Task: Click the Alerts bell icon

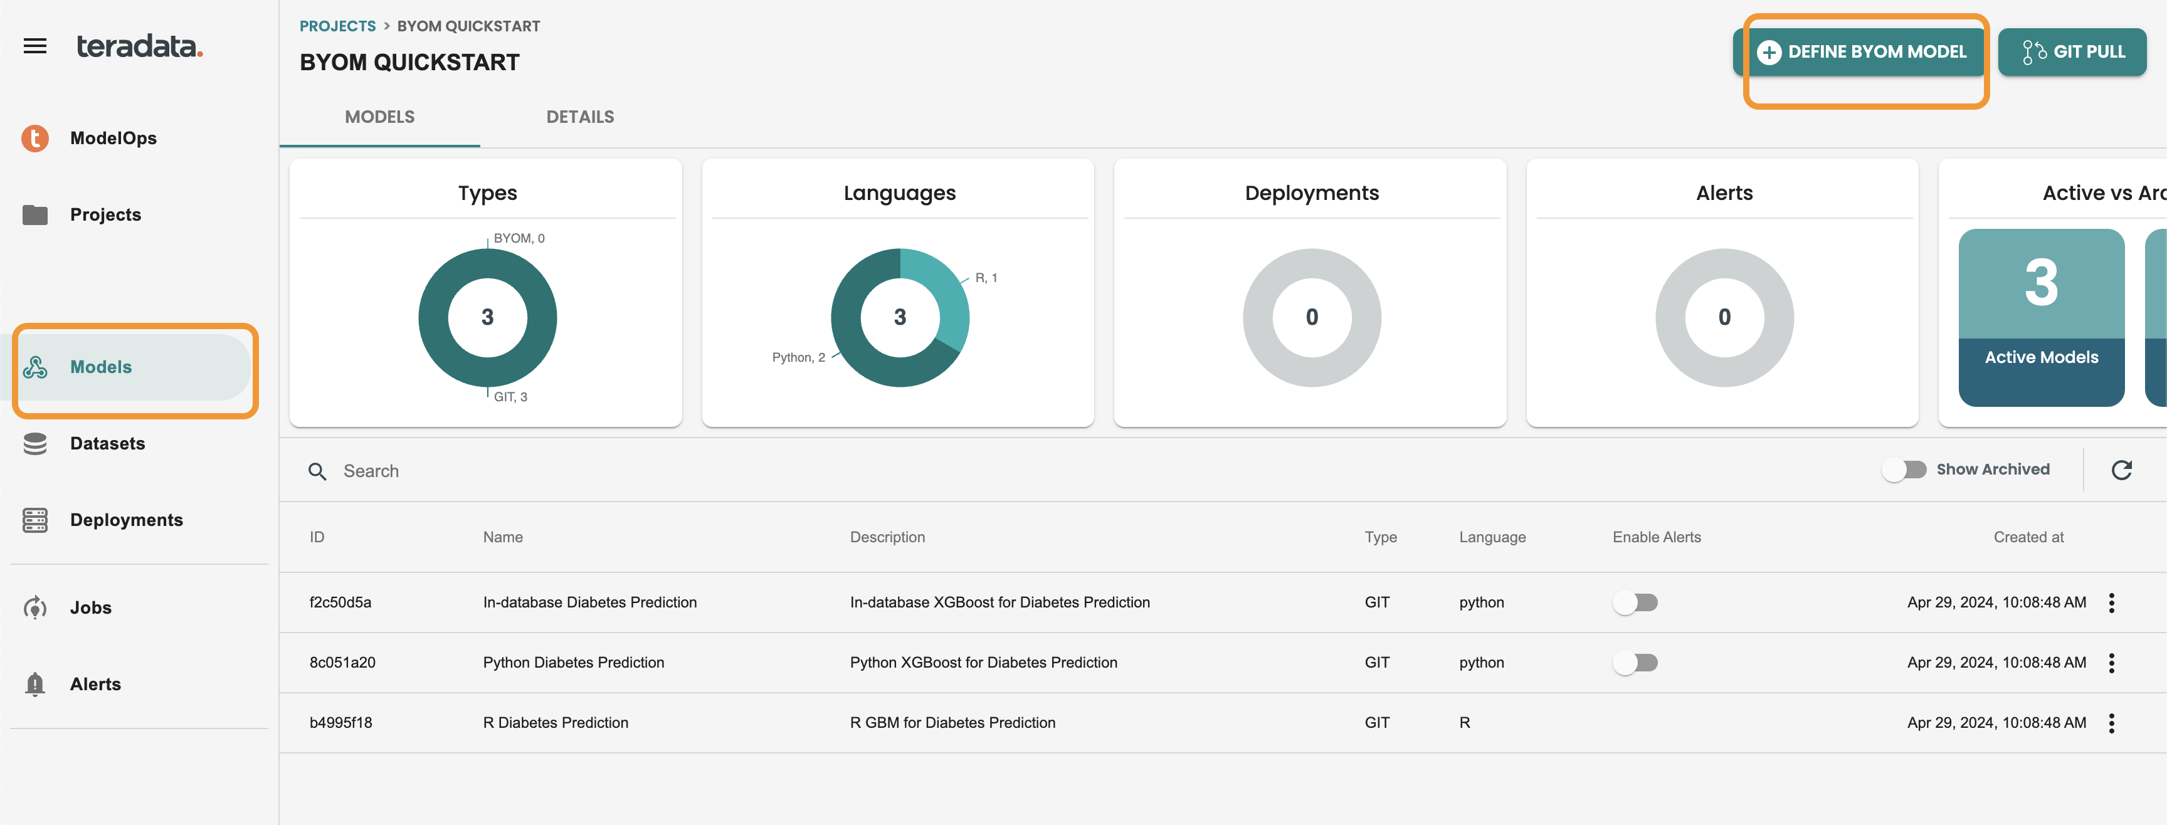Action: [x=34, y=684]
